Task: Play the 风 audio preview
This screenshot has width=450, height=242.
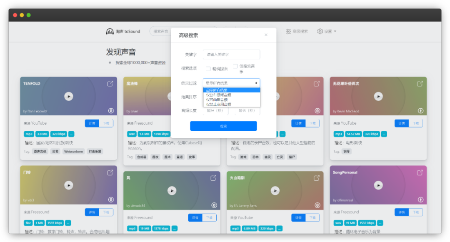Action: pyautogui.click(x=172, y=190)
